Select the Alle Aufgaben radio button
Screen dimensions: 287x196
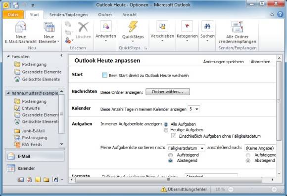click(x=166, y=124)
